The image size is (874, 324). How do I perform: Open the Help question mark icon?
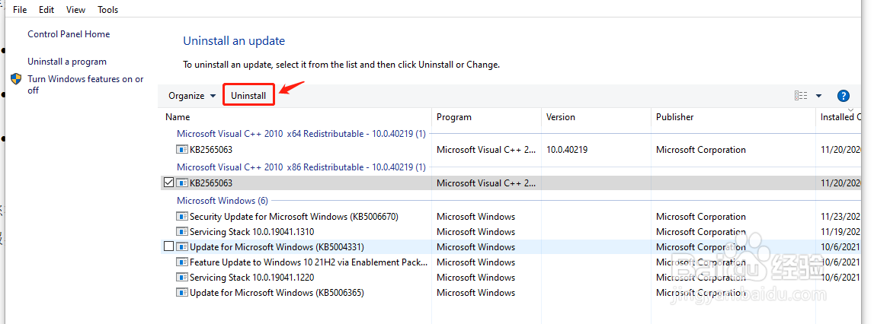click(844, 96)
